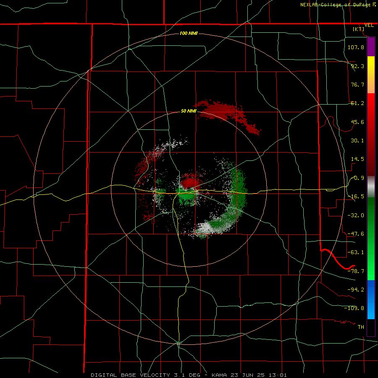Pick the green segment of the color bar
The image size is (378, 378).
(x=371, y=239)
